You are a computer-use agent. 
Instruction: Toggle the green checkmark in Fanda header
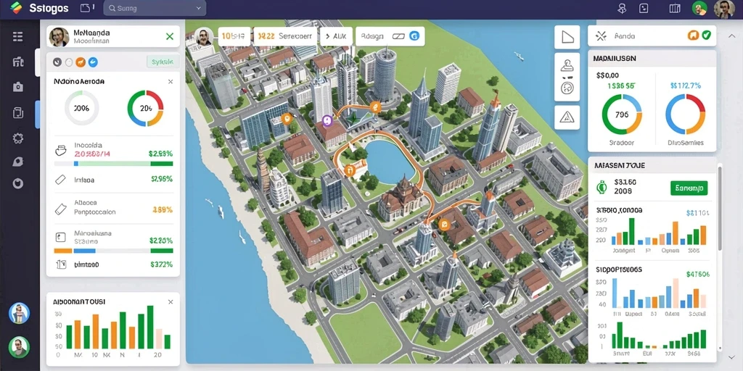(706, 35)
